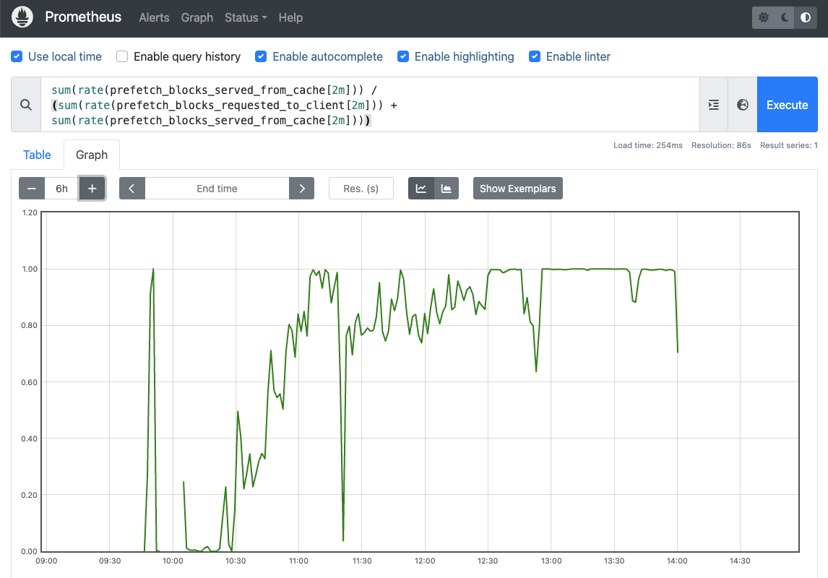
Task: Click the Load time: 254ms text
Action: [648, 145]
